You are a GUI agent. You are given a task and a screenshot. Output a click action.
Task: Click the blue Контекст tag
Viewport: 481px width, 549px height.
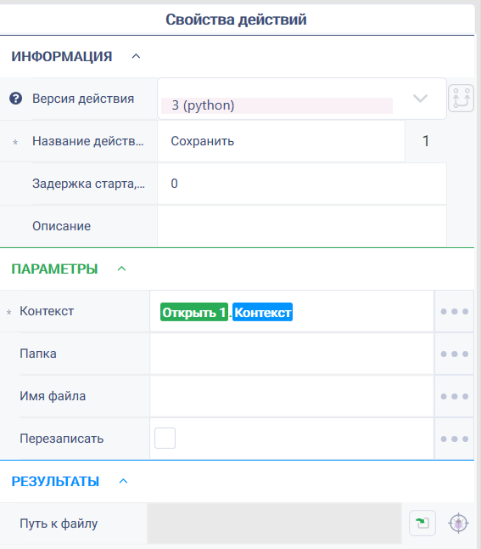262,312
